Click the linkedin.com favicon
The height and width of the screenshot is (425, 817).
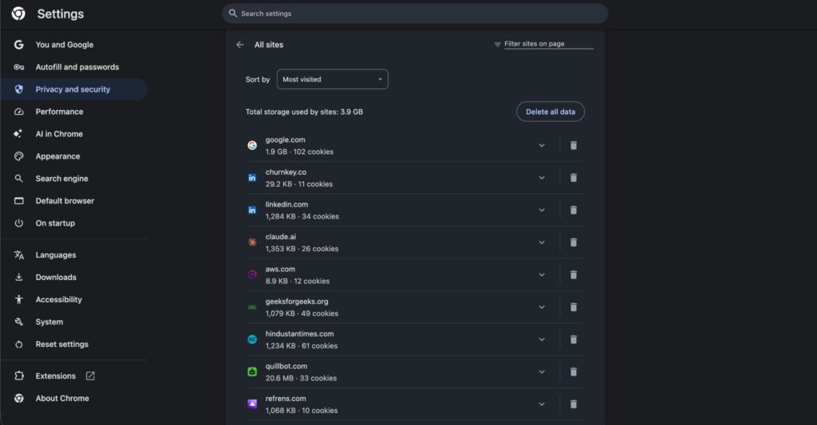252,210
